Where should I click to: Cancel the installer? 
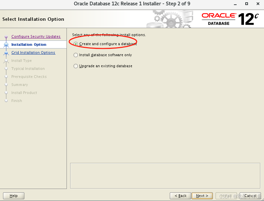[x=250, y=196]
